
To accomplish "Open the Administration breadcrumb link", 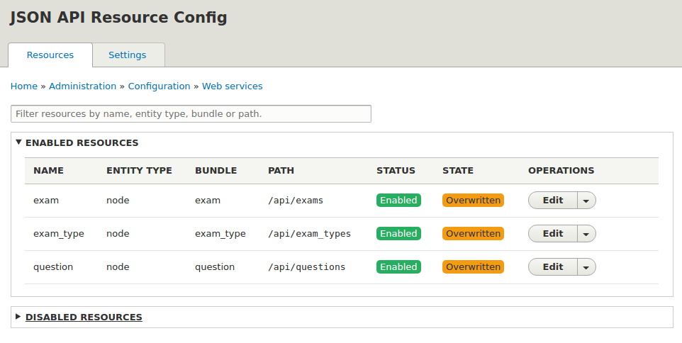I will pyautogui.click(x=83, y=86).
